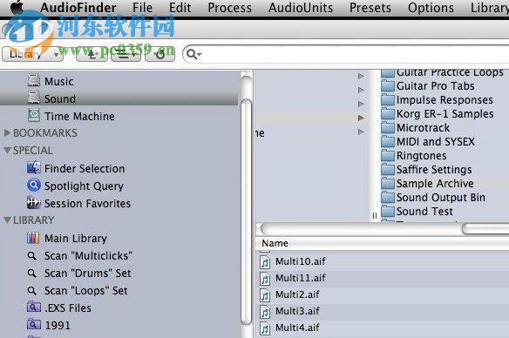Open the AudioUnits menu
Image resolution: width=509 pixels, height=338 pixels.
pyautogui.click(x=301, y=8)
